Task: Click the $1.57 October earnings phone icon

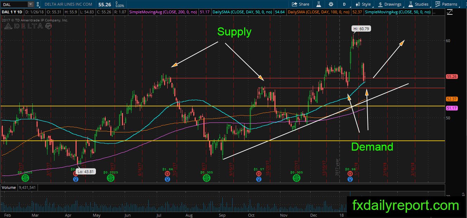Action: pos(259,174)
